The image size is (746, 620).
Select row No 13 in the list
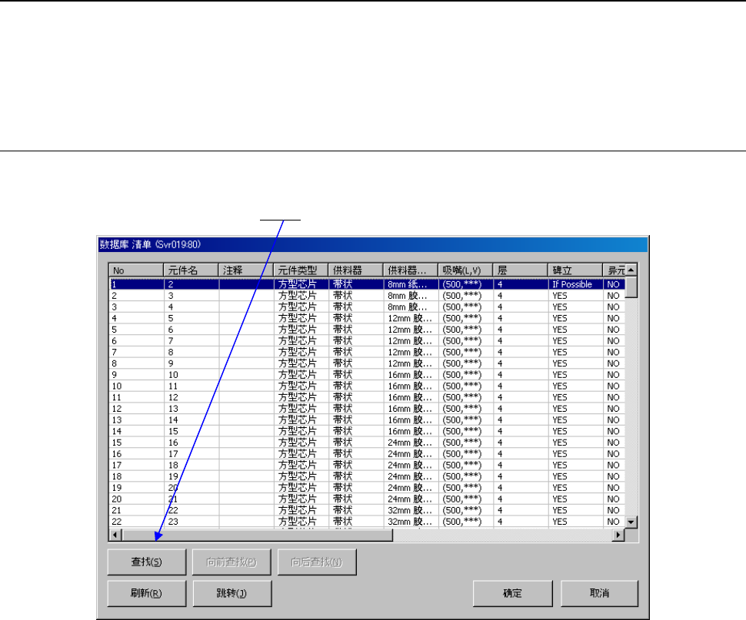pos(367,420)
